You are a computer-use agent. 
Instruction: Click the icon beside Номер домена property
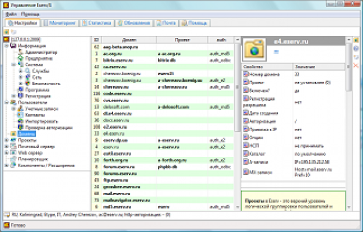(245, 74)
